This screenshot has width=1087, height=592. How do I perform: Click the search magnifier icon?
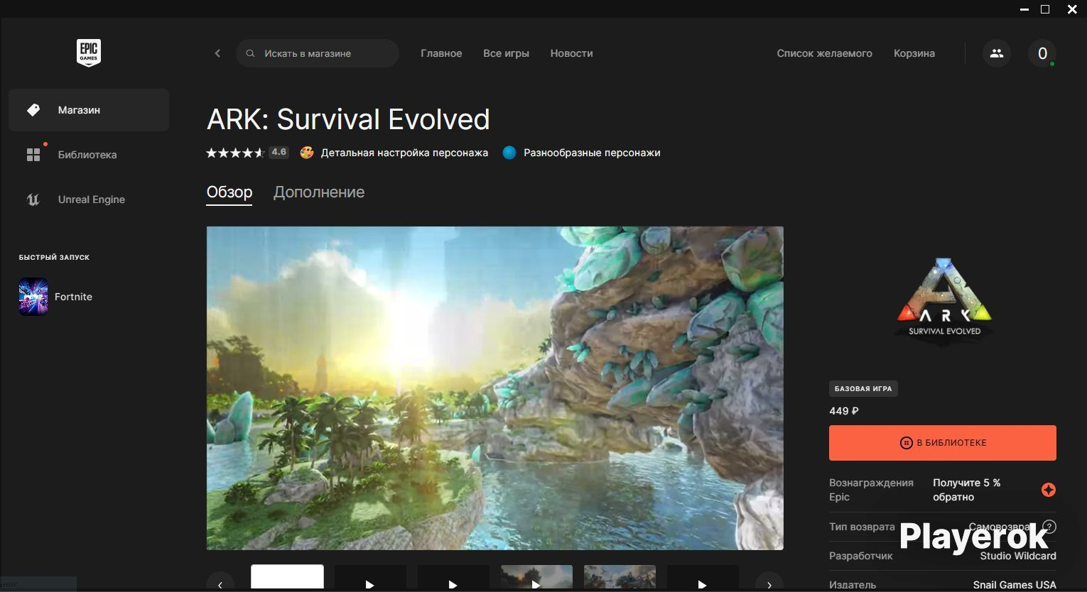tap(250, 53)
